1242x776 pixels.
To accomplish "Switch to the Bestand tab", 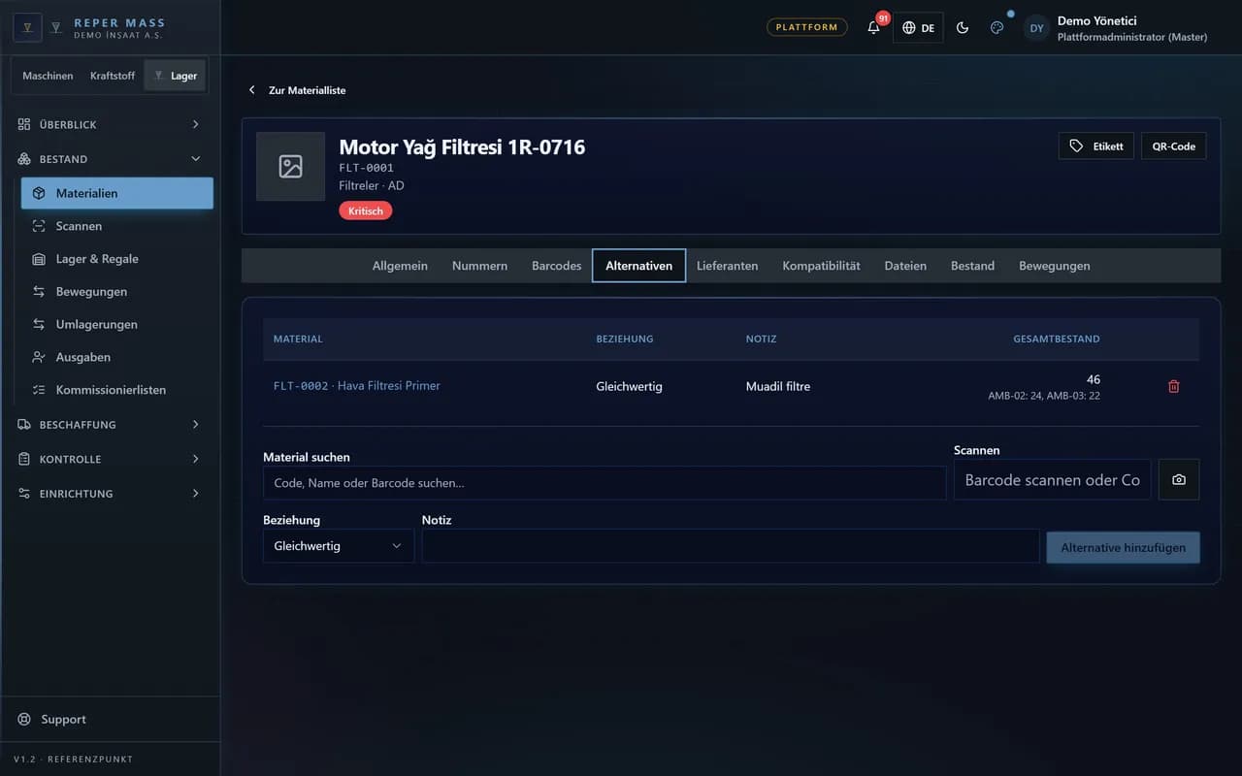I will pyautogui.click(x=972, y=266).
